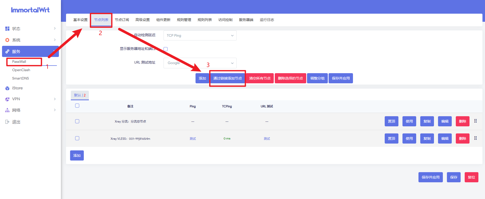Grab the drag handle on Xray 分流 row

tap(476, 121)
